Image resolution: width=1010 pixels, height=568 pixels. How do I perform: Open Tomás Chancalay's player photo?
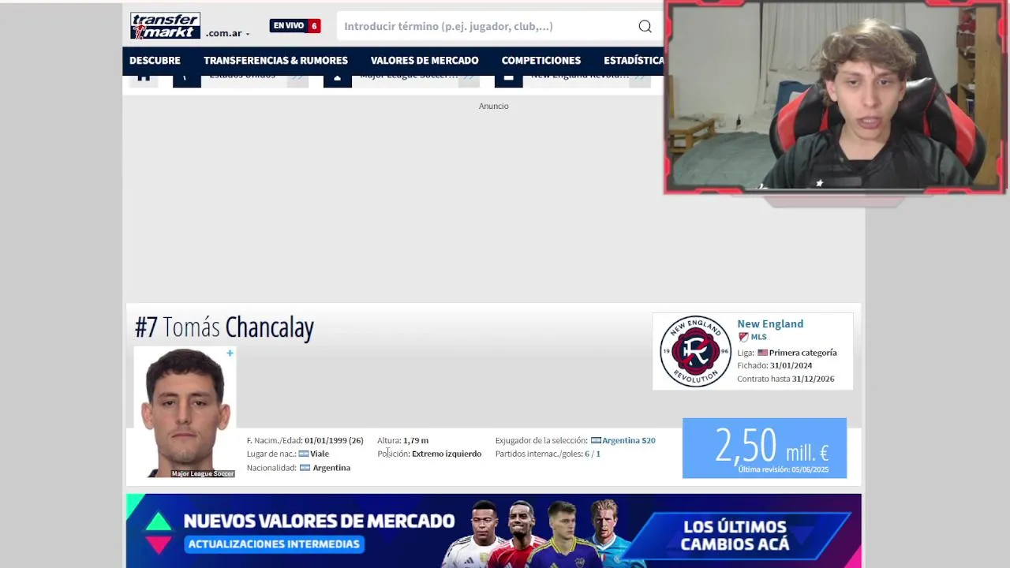[x=185, y=412]
